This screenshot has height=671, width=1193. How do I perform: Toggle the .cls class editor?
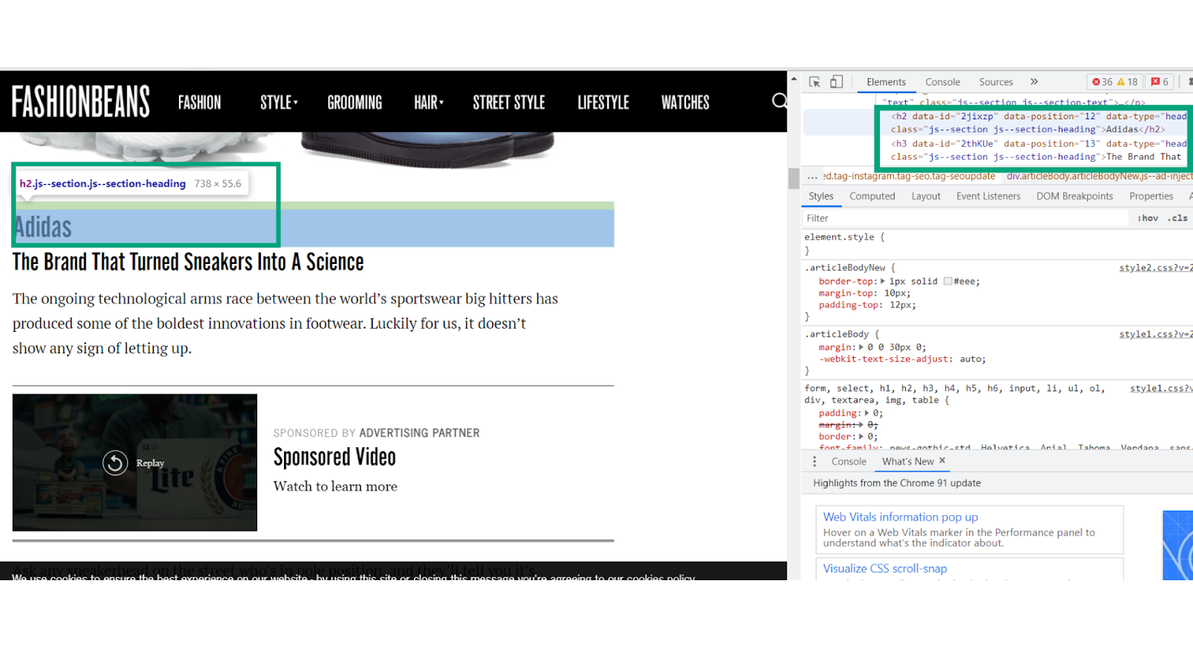(x=1178, y=218)
